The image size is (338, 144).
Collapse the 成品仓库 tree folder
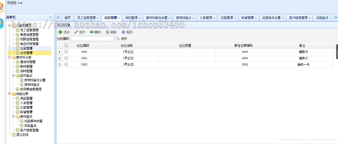point(9,94)
